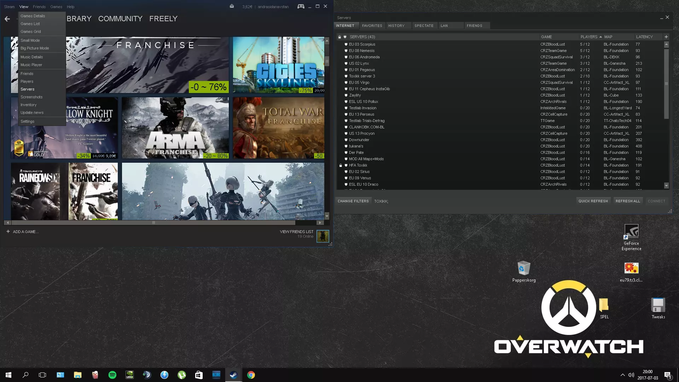Sort servers by the VAC shield column
The height and width of the screenshot is (382, 679).
[345, 37]
